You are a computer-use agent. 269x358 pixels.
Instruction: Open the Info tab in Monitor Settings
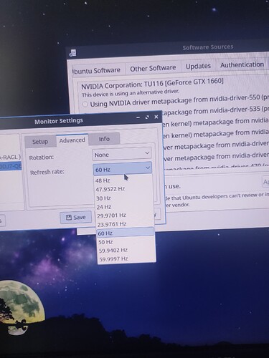(104, 139)
